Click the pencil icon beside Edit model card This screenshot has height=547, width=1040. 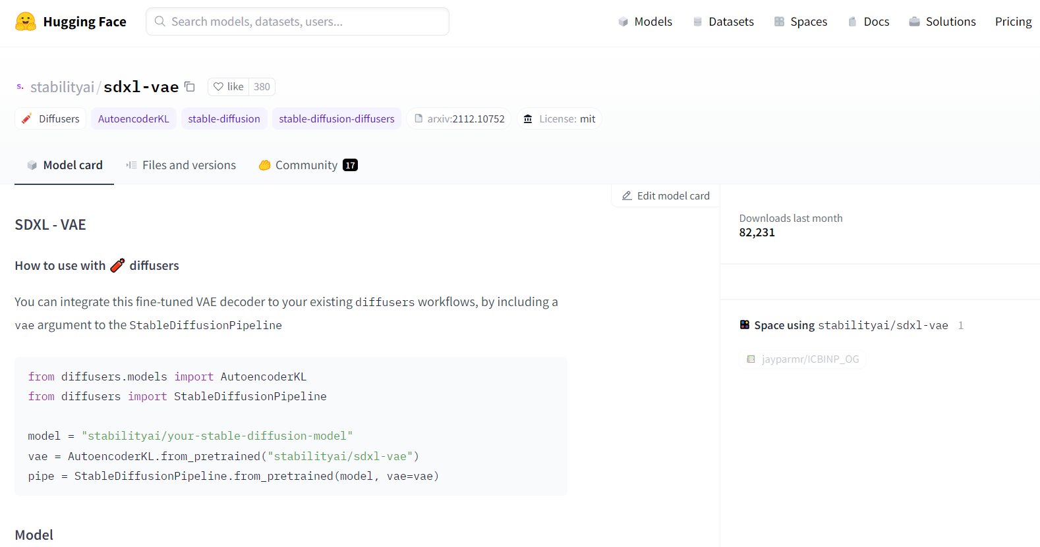627,196
